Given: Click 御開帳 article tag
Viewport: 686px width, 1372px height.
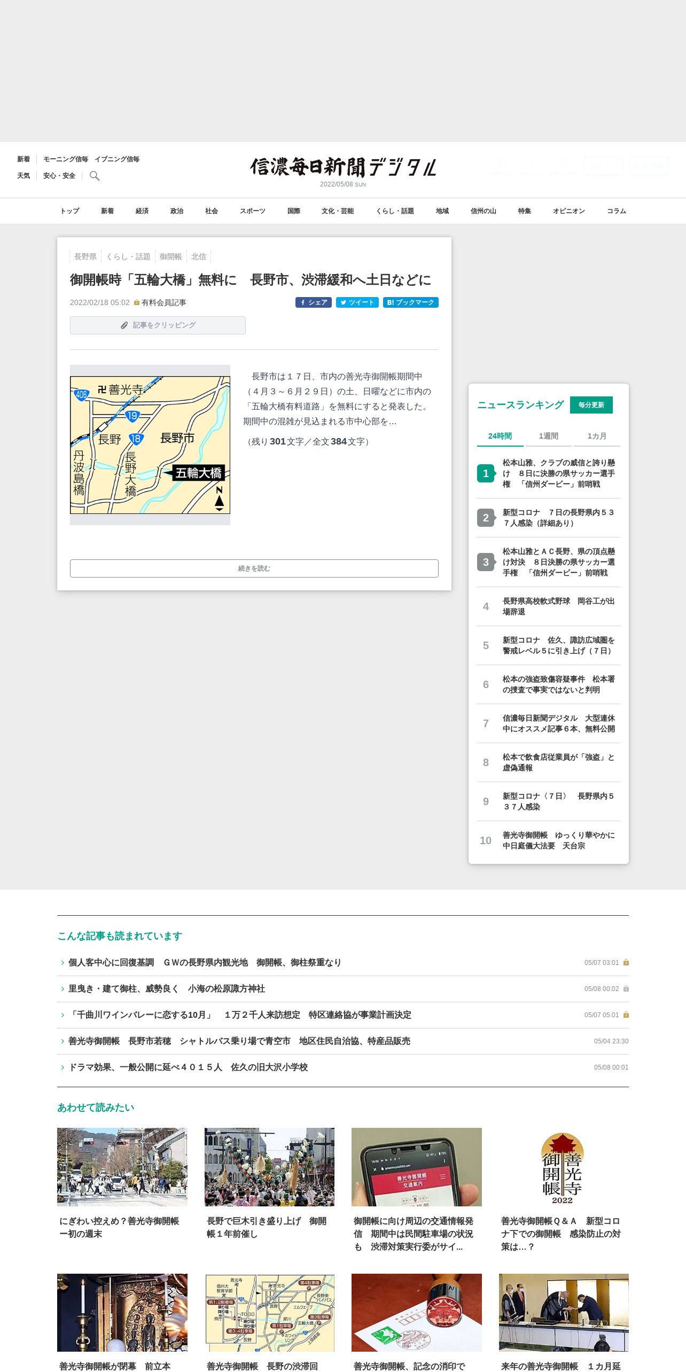Looking at the screenshot, I should click(171, 256).
